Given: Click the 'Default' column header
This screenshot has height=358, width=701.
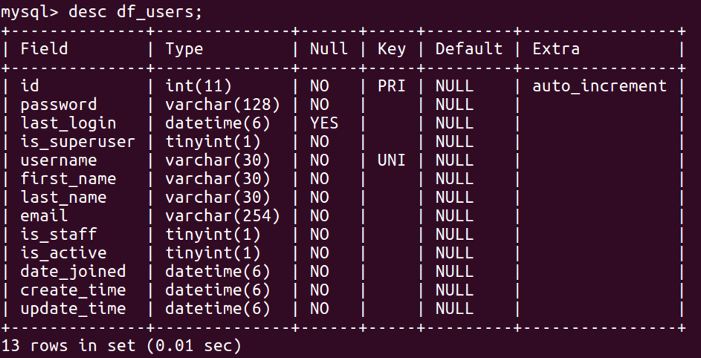Looking at the screenshot, I should (468, 49).
